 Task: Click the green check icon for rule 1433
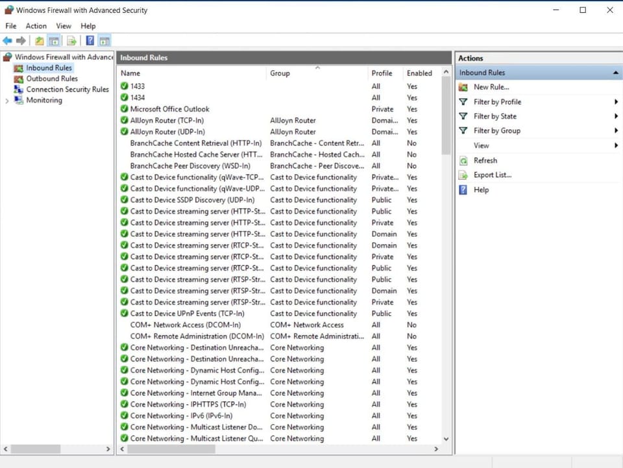point(125,86)
